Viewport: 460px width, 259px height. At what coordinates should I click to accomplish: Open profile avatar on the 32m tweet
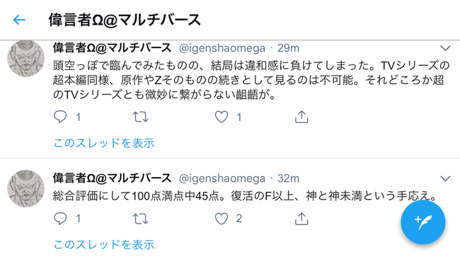[x=25, y=189]
